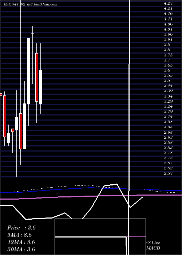Image resolution: width=182 pixels, height=255 pixels.
Task: Click the last white candlestick topping near 3.6
Action: [41, 87]
